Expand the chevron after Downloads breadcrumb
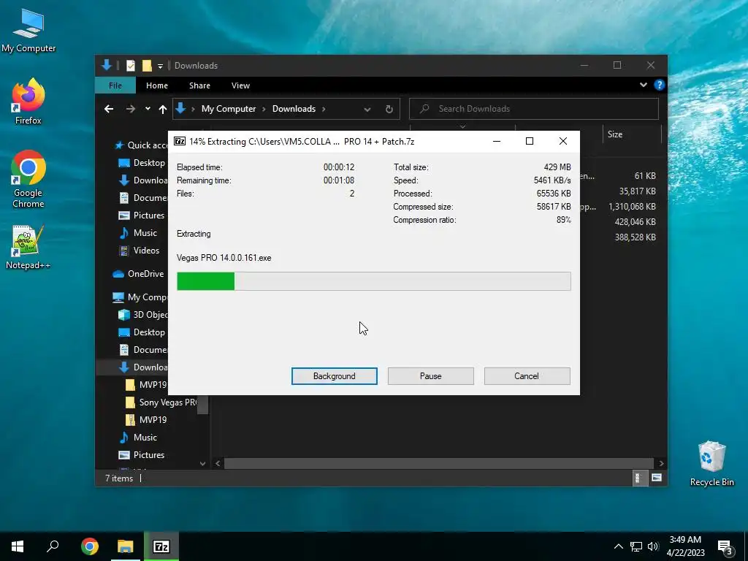The height and width of the screenshot is (561, 748). 324,109
